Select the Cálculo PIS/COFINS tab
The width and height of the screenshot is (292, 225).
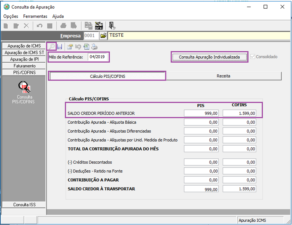[107, 76]
